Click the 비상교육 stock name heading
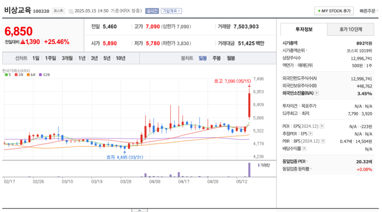This screenshot has height=212, width=382. point(17,10)
